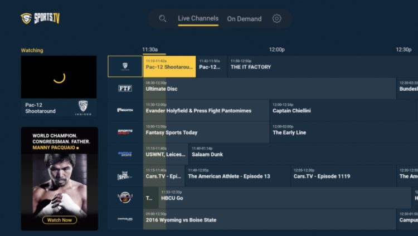Select the channel logo beside The American Athlete
Viewport: 418px width, 236px height.
coord(125,176)
